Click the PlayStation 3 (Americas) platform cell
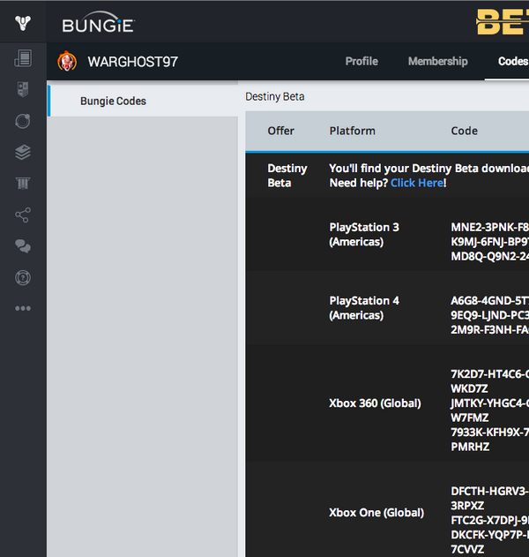Image resolution: width=529 pixels, height=557 pixels. pos(364,235)
